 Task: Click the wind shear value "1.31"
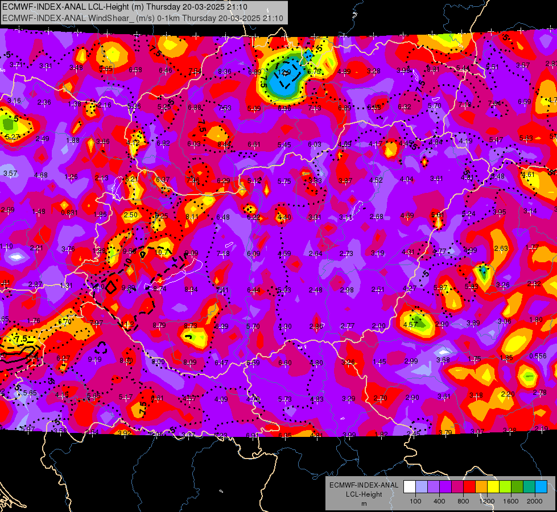point(66,286)
